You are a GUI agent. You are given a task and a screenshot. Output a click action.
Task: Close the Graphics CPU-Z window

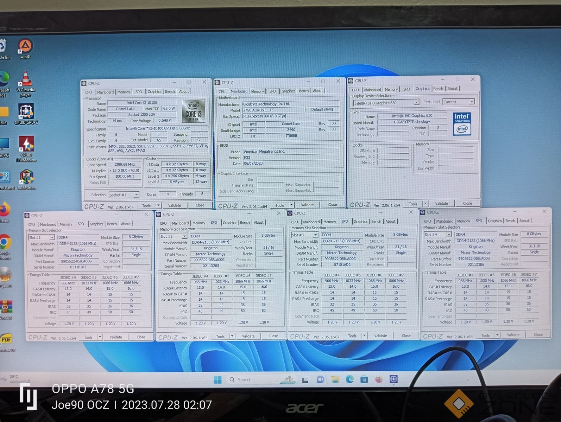[473, 79]
